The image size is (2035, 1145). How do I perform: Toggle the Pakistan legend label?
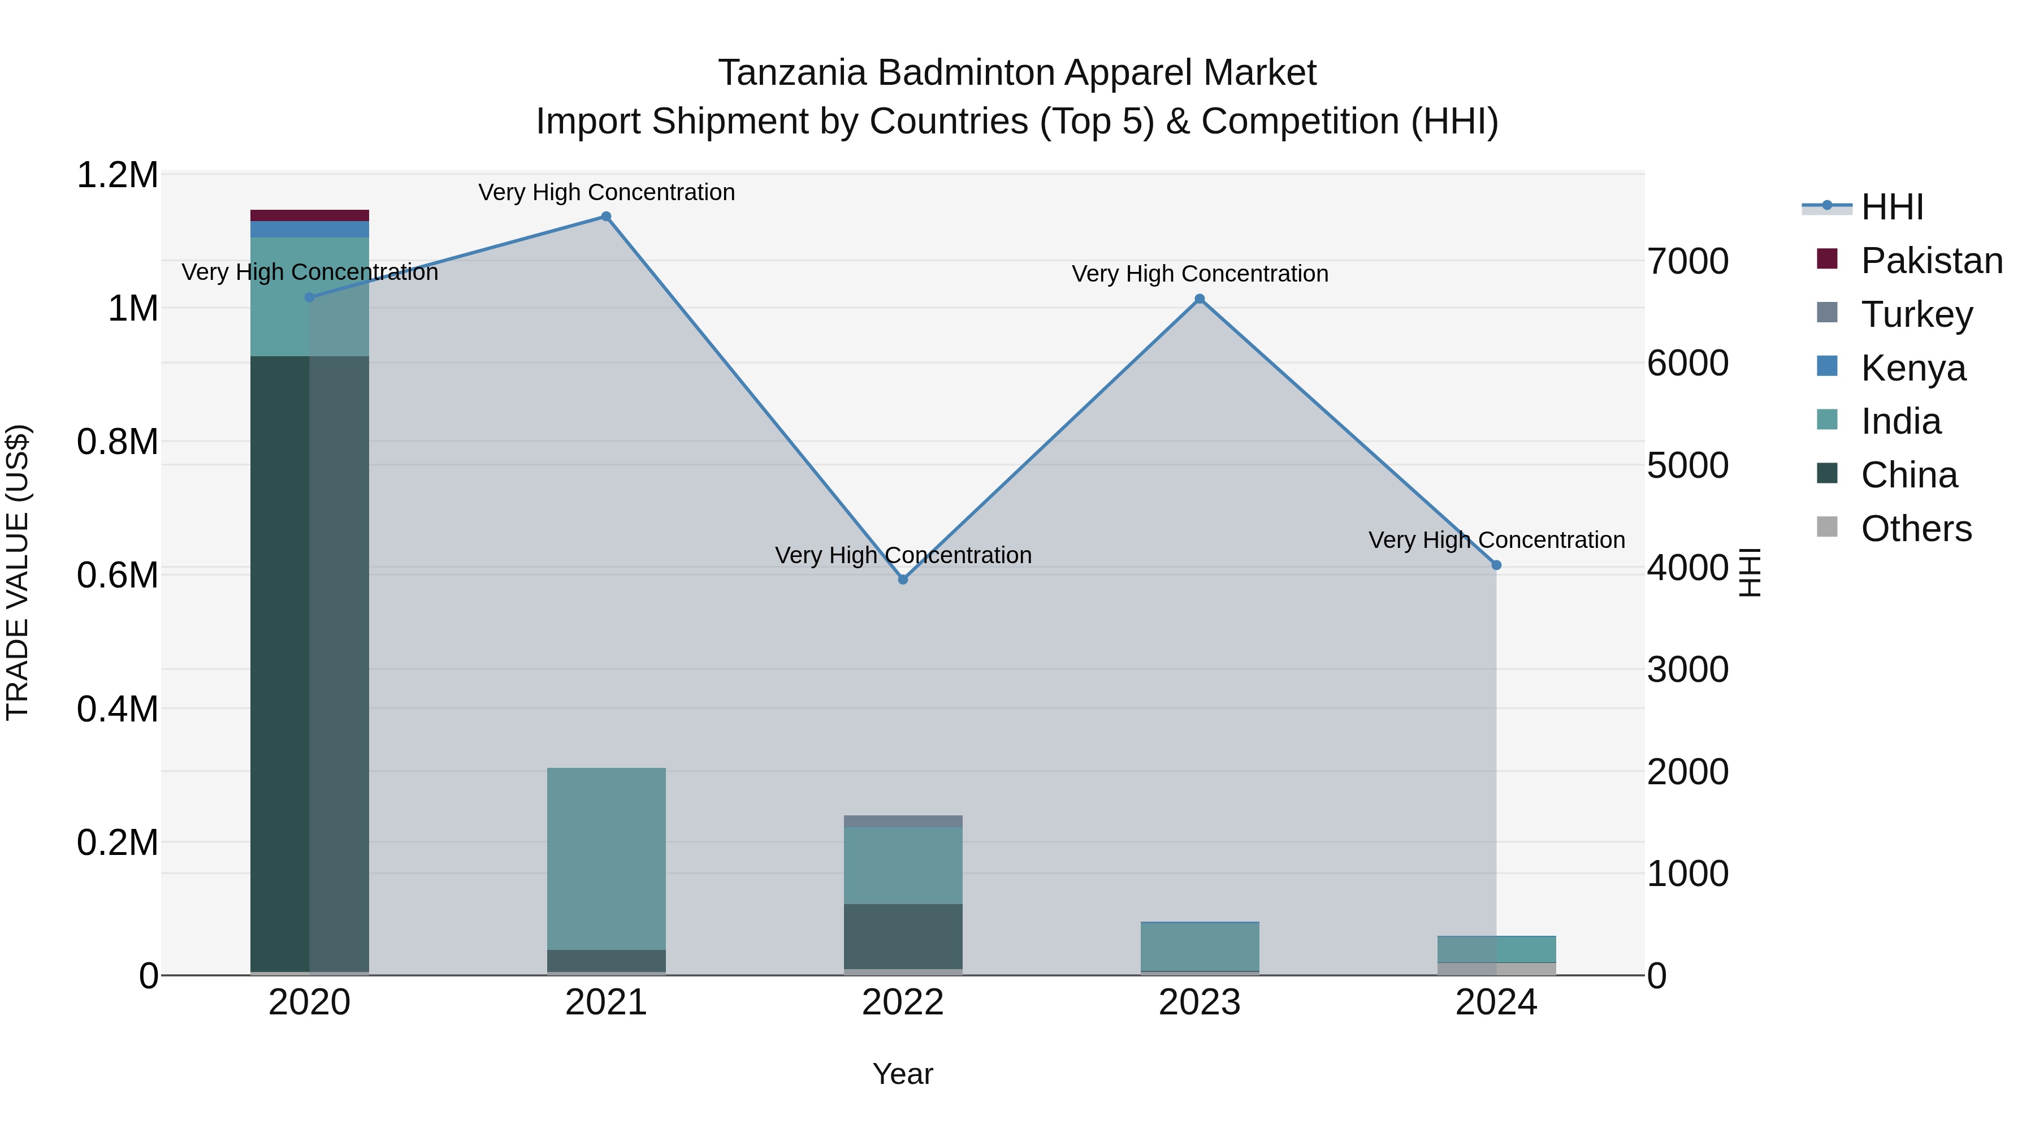(x=1932, y=261)
